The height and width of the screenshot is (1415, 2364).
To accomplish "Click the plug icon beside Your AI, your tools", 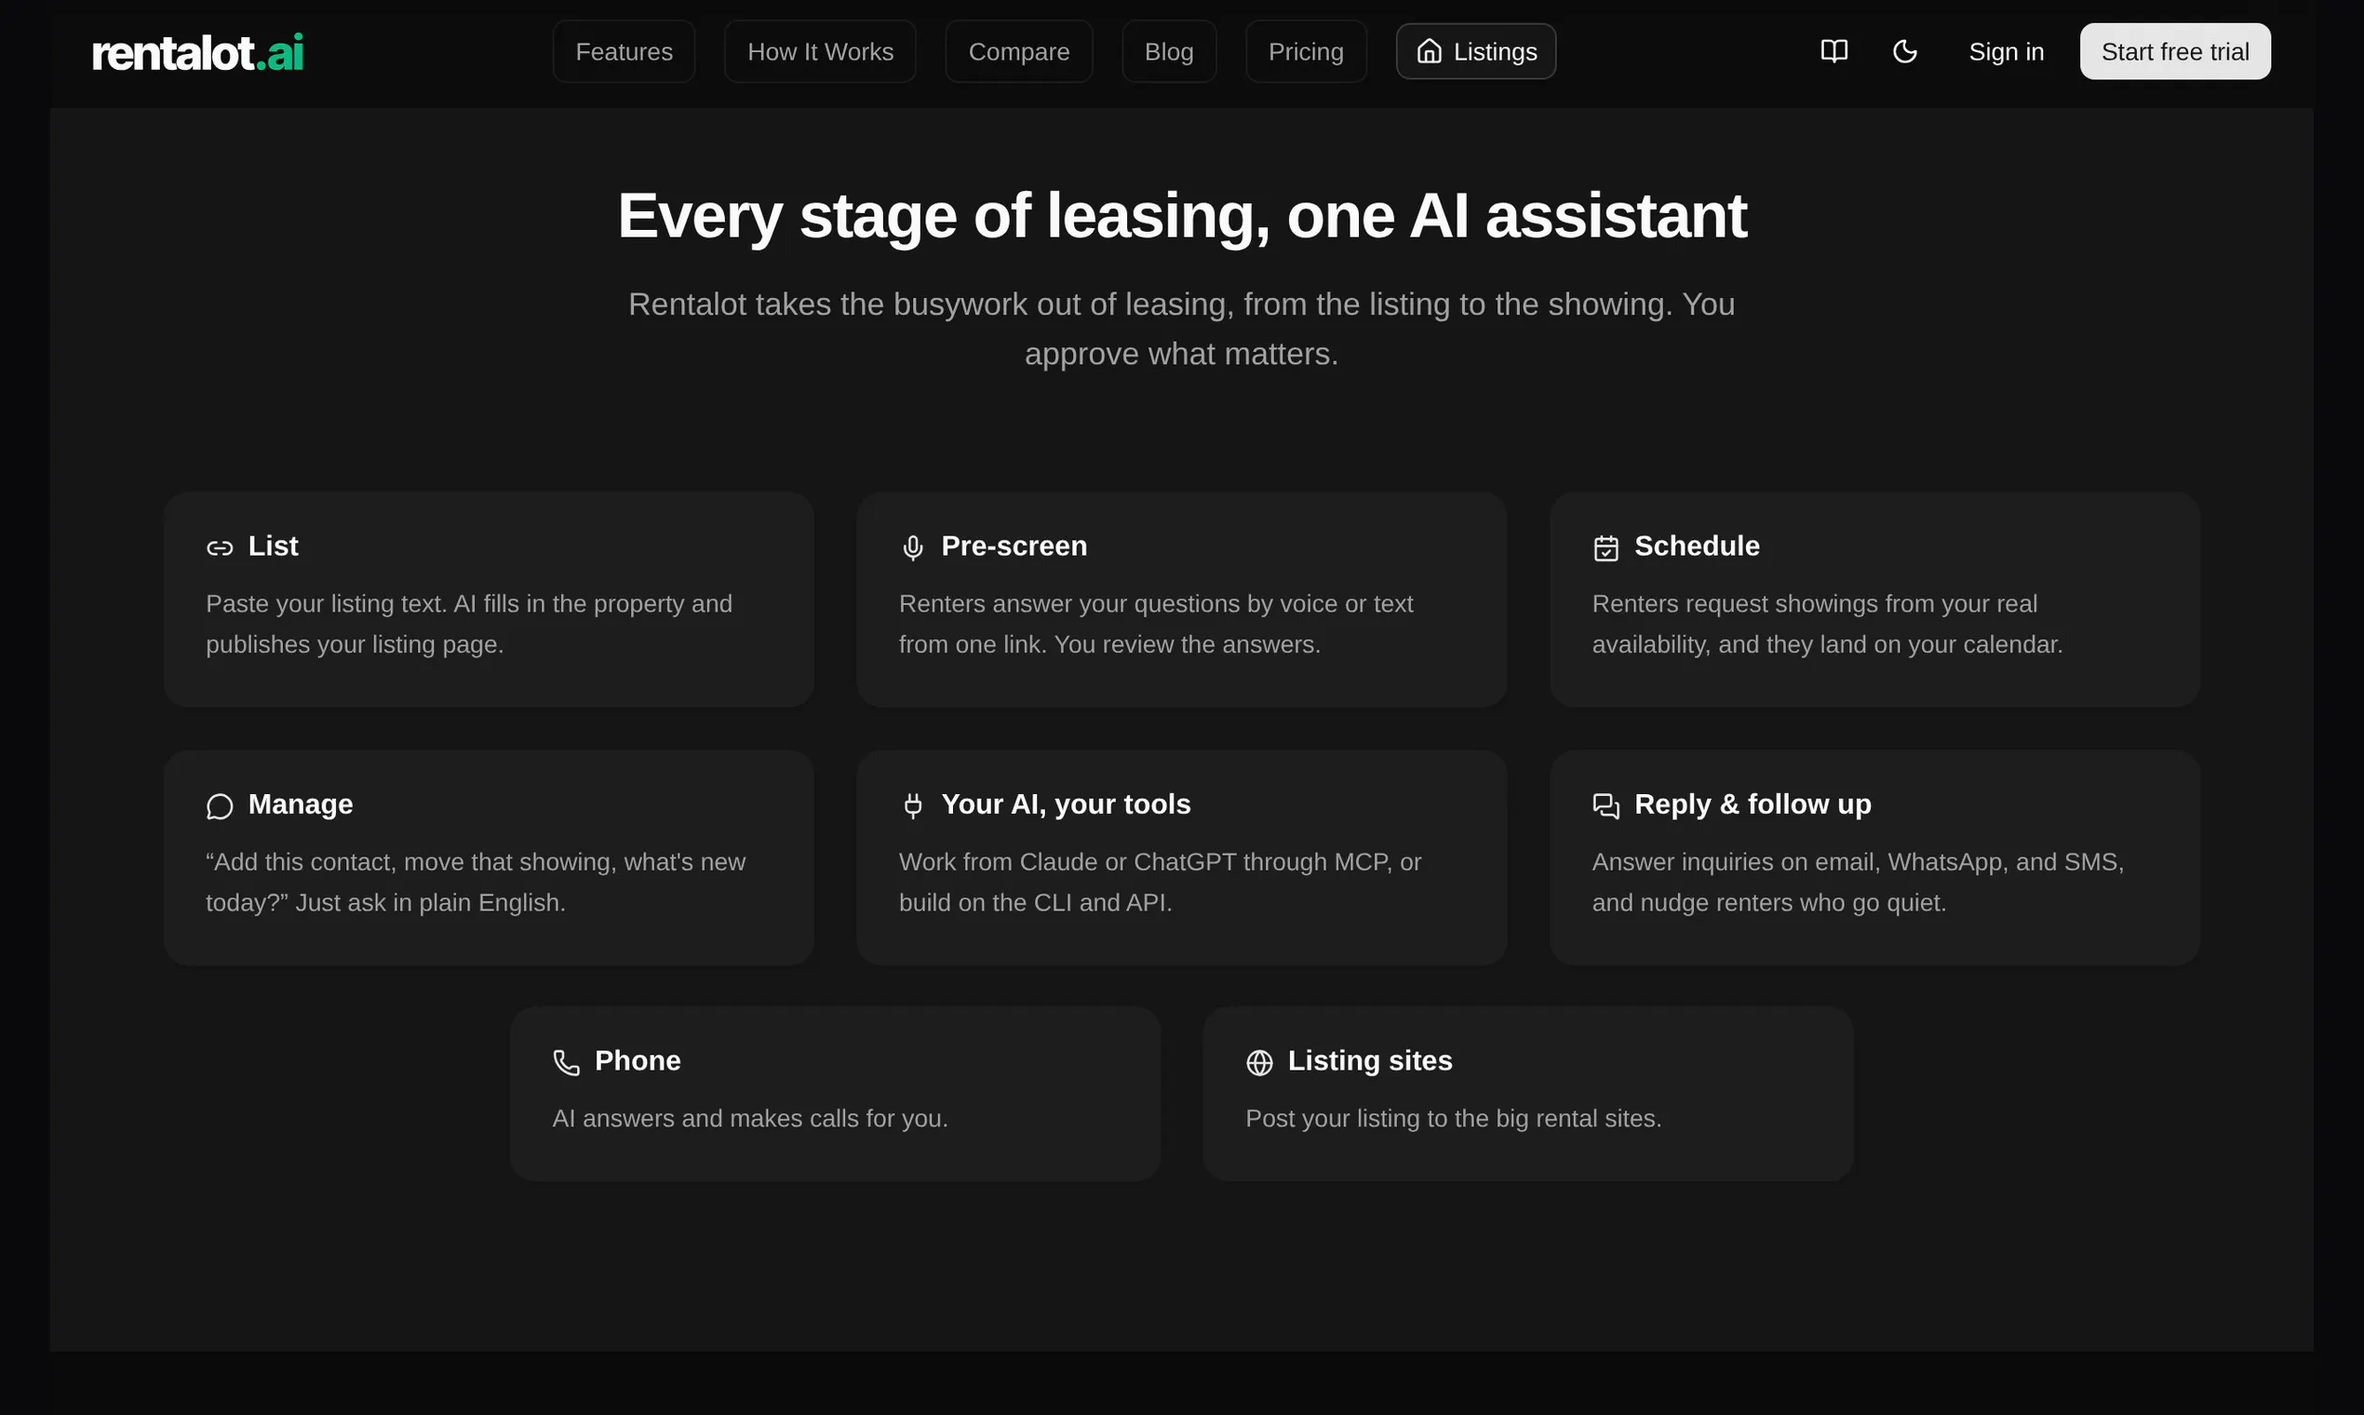I will pos(913,805).
